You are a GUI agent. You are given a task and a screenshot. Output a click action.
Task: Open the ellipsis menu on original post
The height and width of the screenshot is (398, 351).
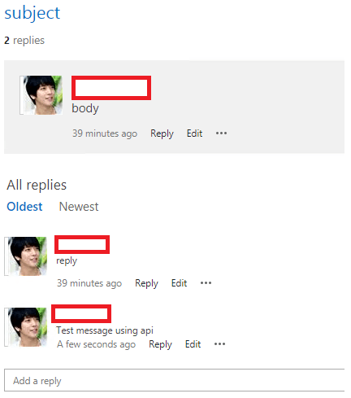click(221, 133)
